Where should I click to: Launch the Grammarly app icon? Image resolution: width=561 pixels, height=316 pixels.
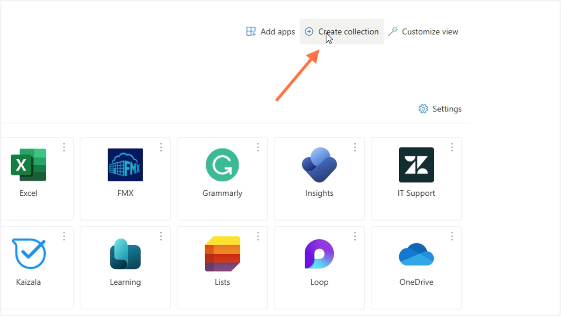pyautogui.click(x=223, y=165)
